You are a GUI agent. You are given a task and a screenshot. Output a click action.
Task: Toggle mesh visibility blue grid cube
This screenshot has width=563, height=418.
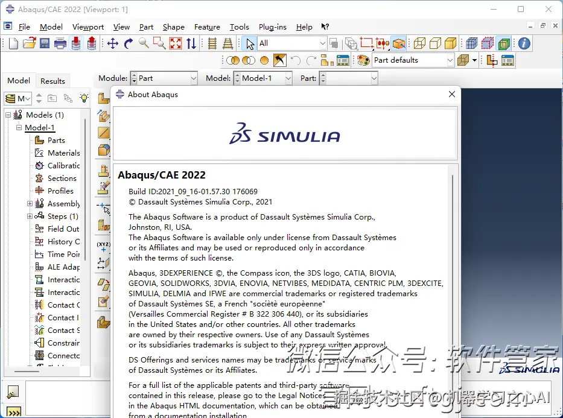click(471, 43)
